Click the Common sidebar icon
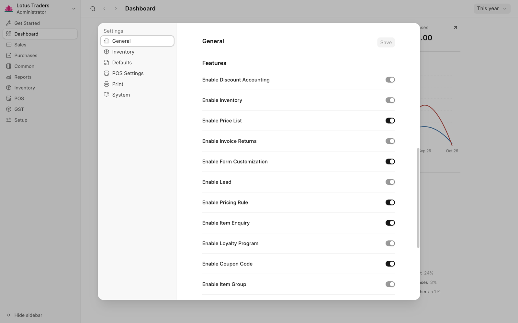The width and height of the screenshot is (518, 323). (x=9, y=66)
